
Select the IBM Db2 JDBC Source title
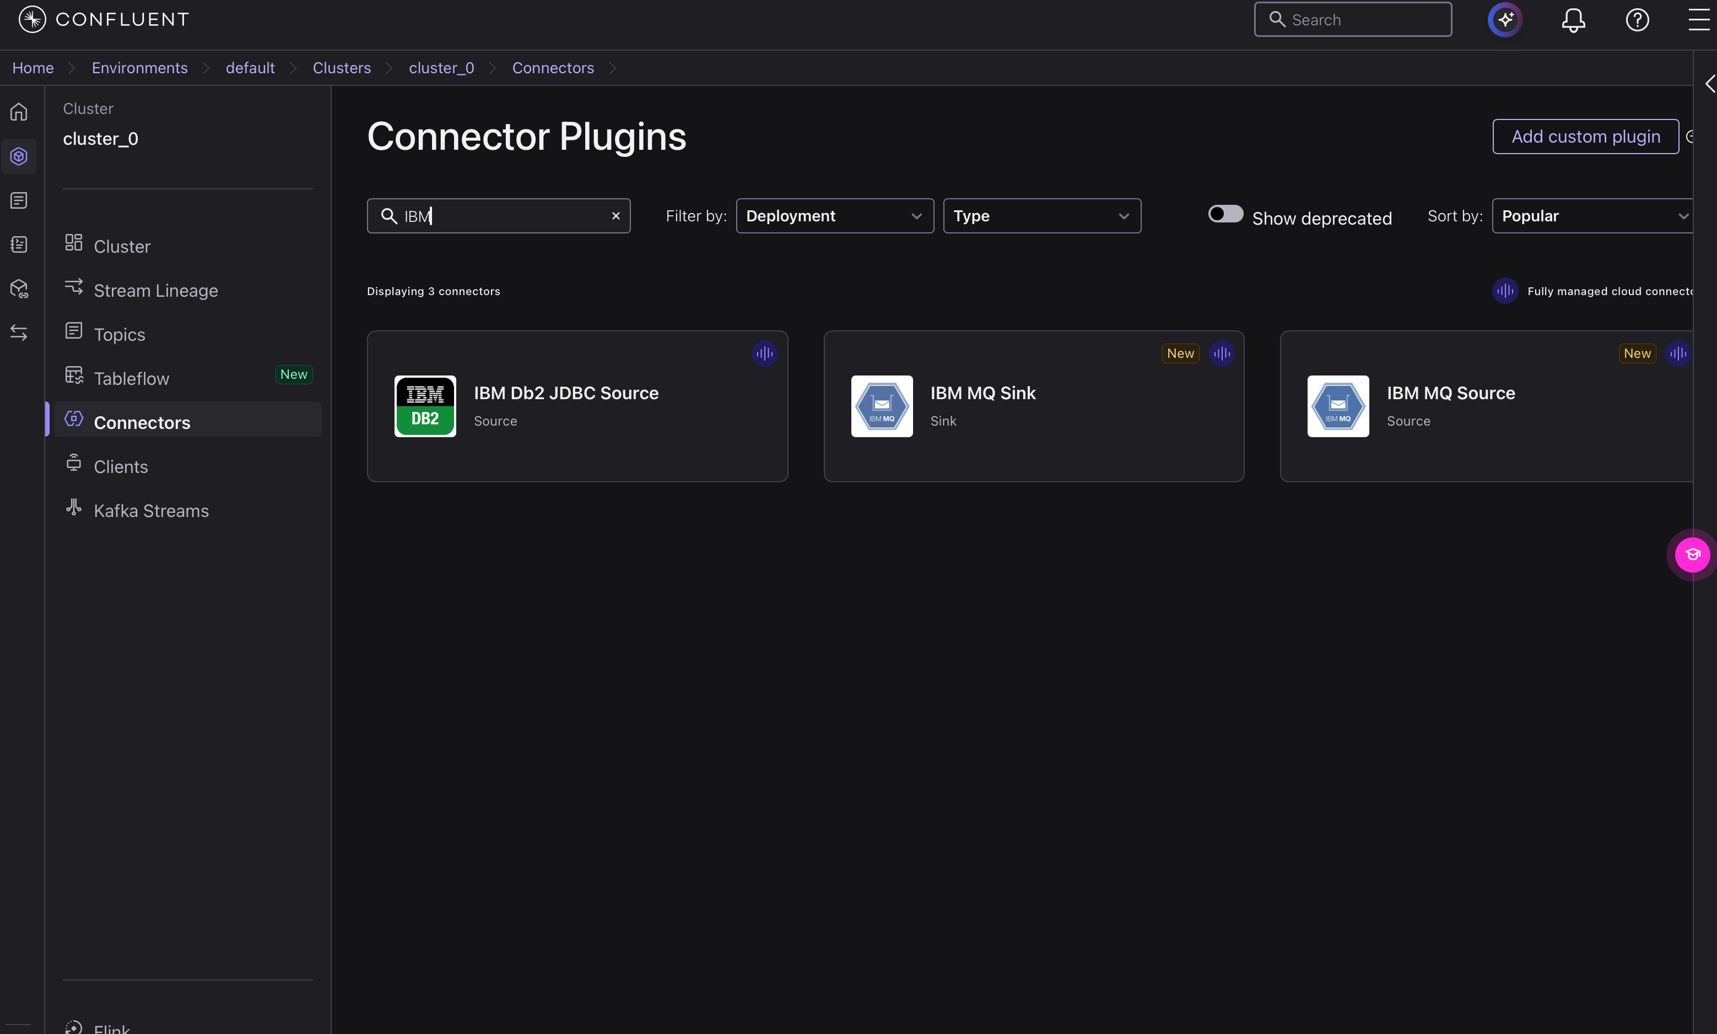pos(566,393)
